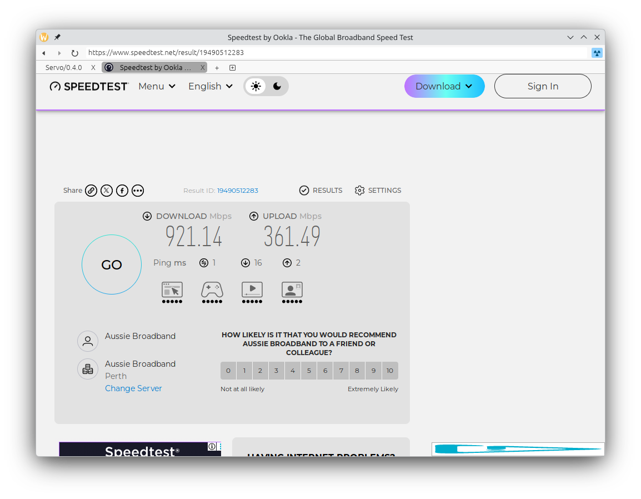The height and width of the screenshot is (499, 641).
Task: Click the window pin icon in title bar
Action: 58,37
